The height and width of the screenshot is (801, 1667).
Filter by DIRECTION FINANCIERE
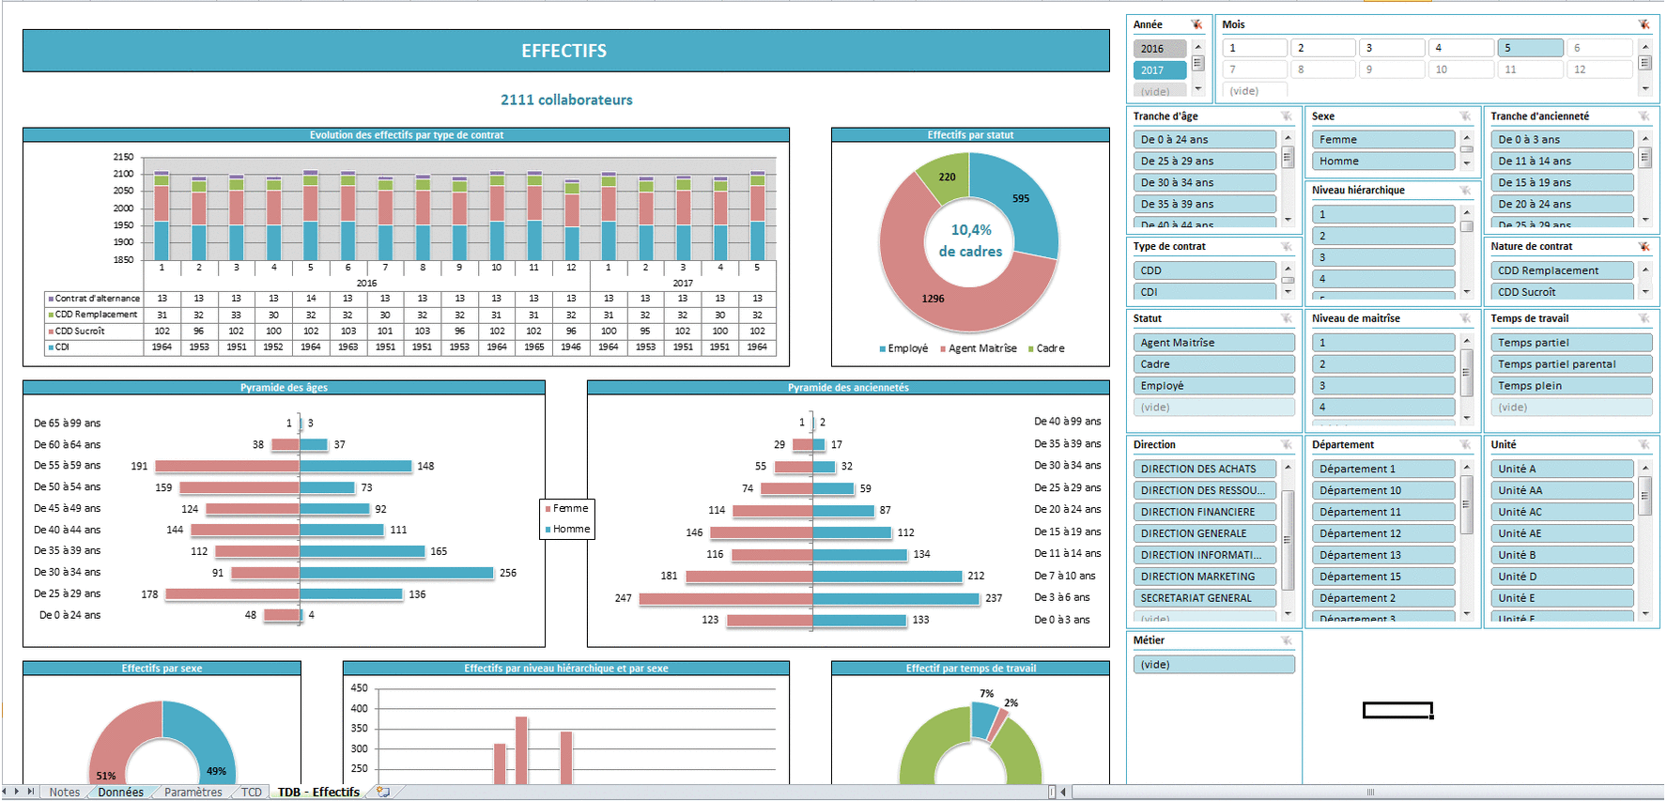(x=1205, y=513)
